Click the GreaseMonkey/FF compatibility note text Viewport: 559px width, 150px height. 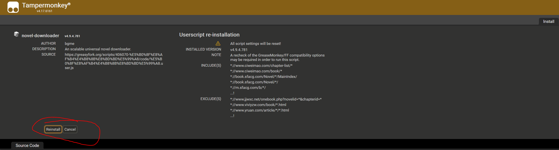277,57
